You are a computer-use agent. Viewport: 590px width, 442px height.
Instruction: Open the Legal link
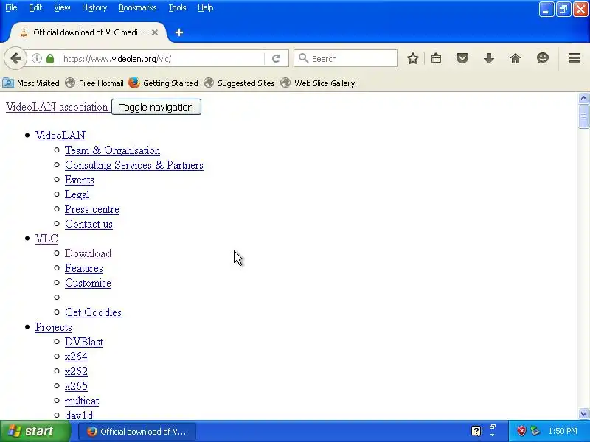click(77, 194)
